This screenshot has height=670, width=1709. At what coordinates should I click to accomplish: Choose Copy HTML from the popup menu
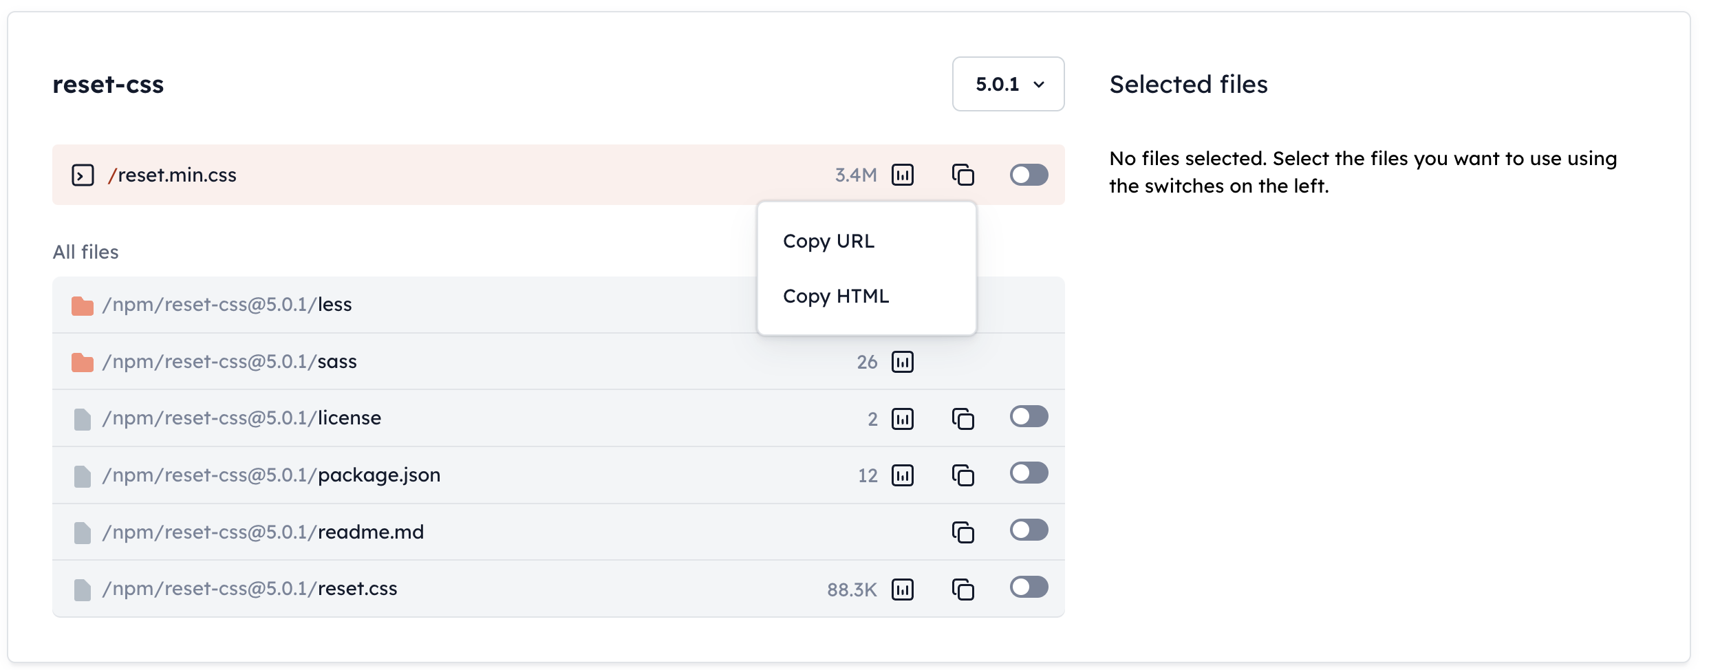[835, 296]
